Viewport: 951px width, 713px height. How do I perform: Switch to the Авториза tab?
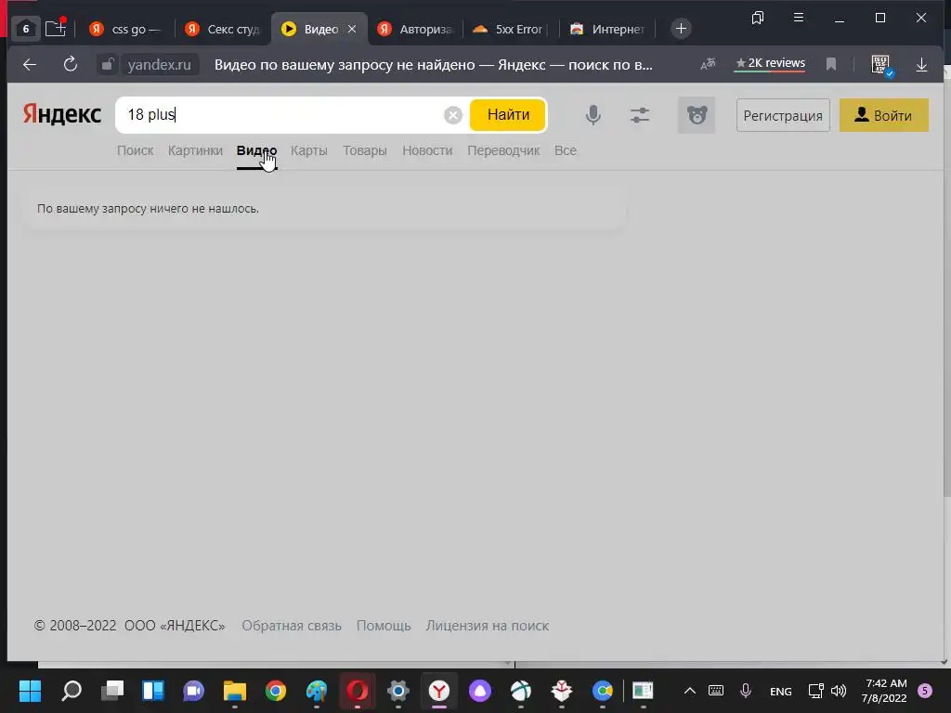(x=415, y=29)
